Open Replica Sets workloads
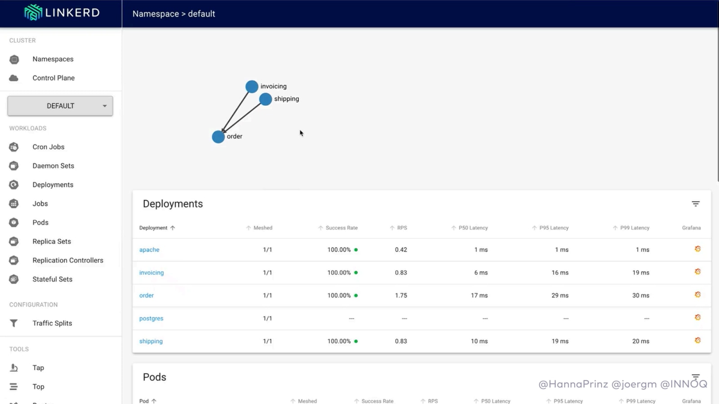 click(x=52, y=242)
